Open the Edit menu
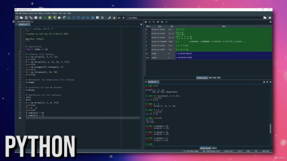Image resolution: width=287 pixels, height=161 pixels. (x=20, y=13)
